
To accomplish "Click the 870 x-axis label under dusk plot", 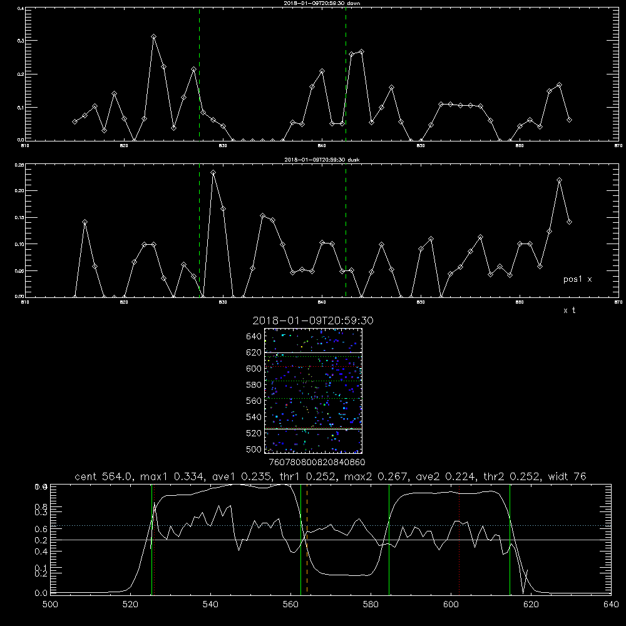I will pyautogui.click(x=618, y=302).
